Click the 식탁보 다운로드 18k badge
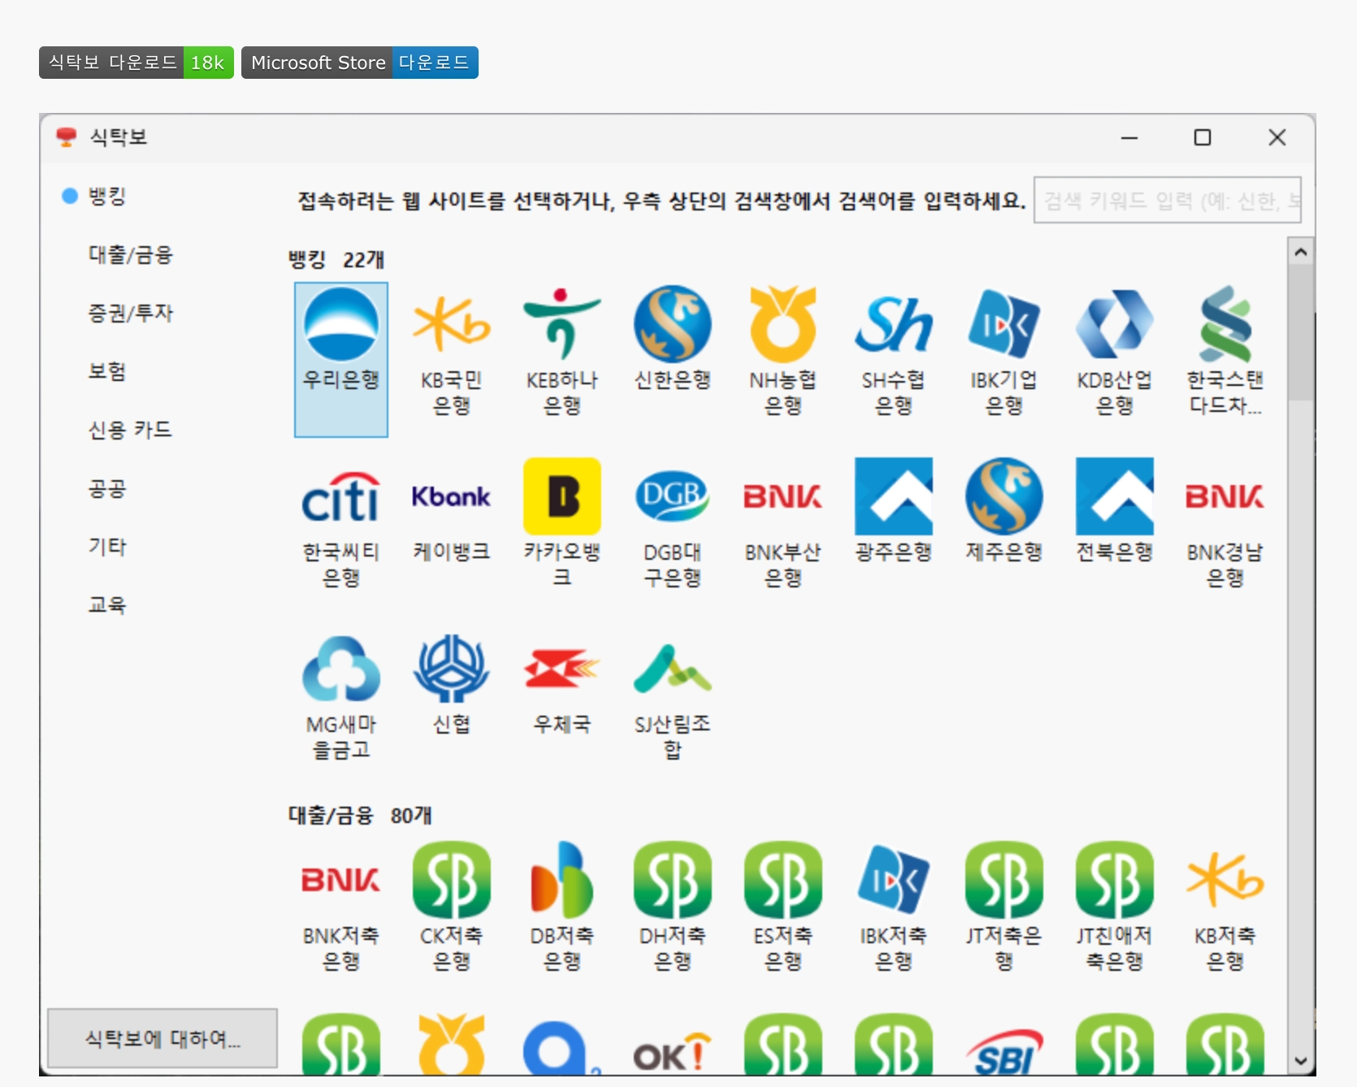This screenshot has height=1087, width=1357. coord(137,63)
